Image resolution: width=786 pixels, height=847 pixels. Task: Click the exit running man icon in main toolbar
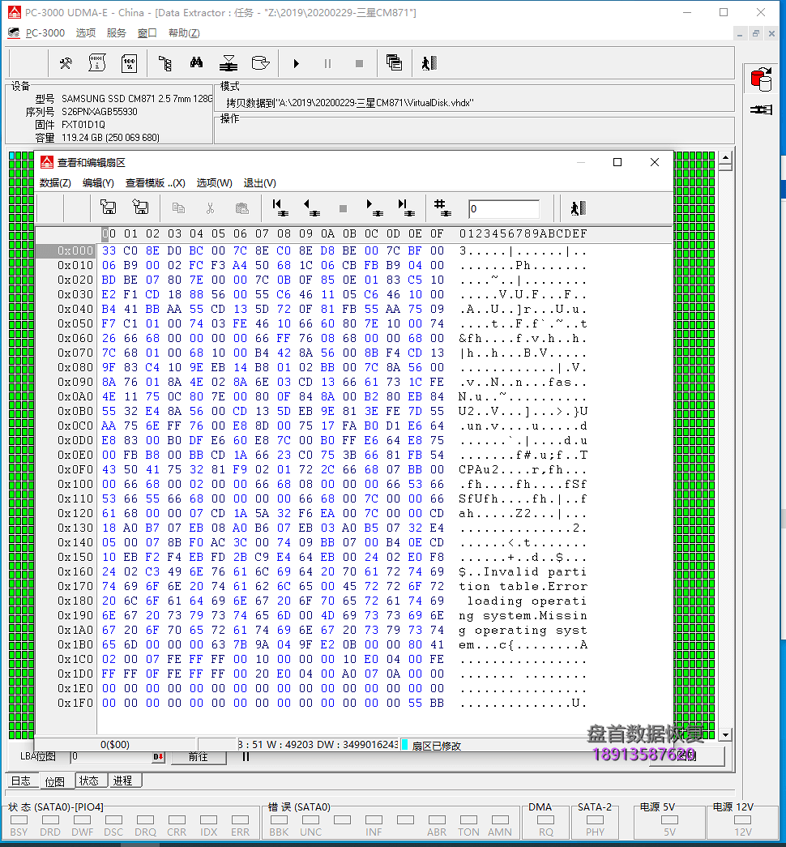(429, 64)
